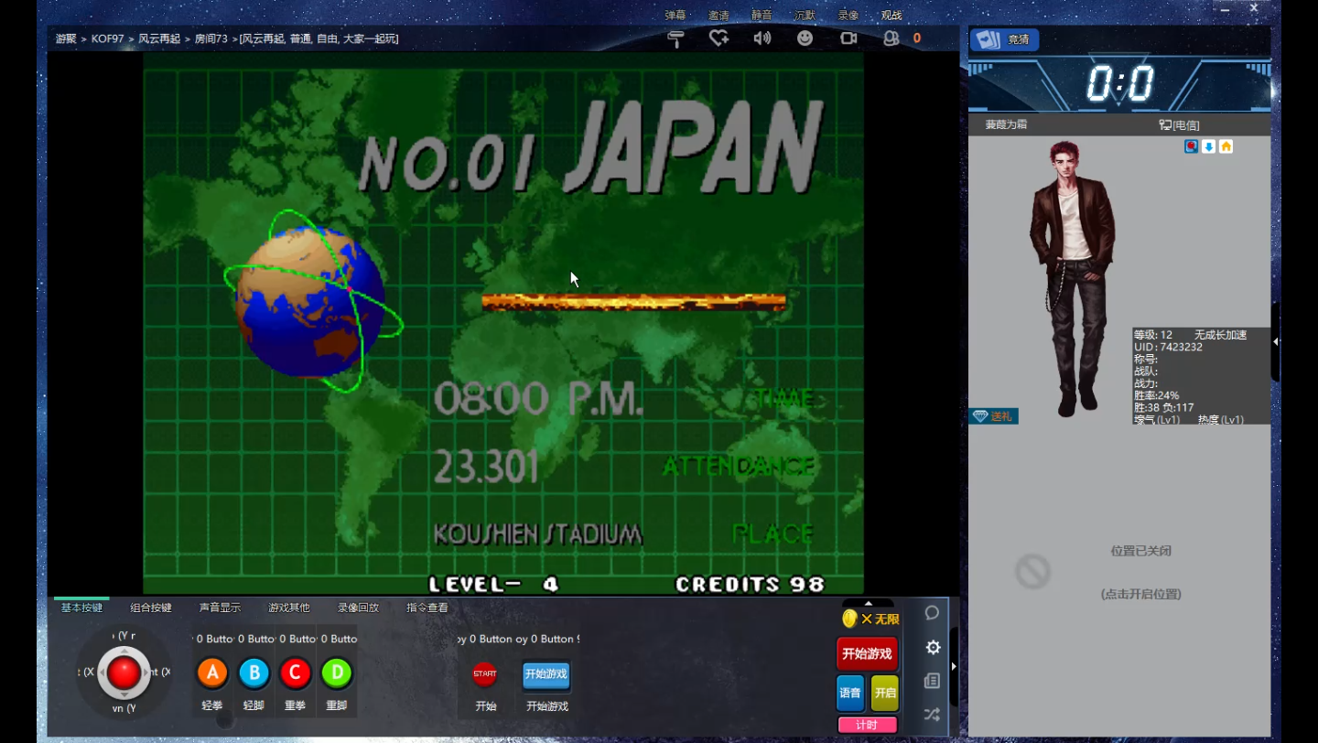The height and width of the screenshot is (743, 1318).
Task: Click the 沉默 label in top bar
Action: tap(805, 15)
